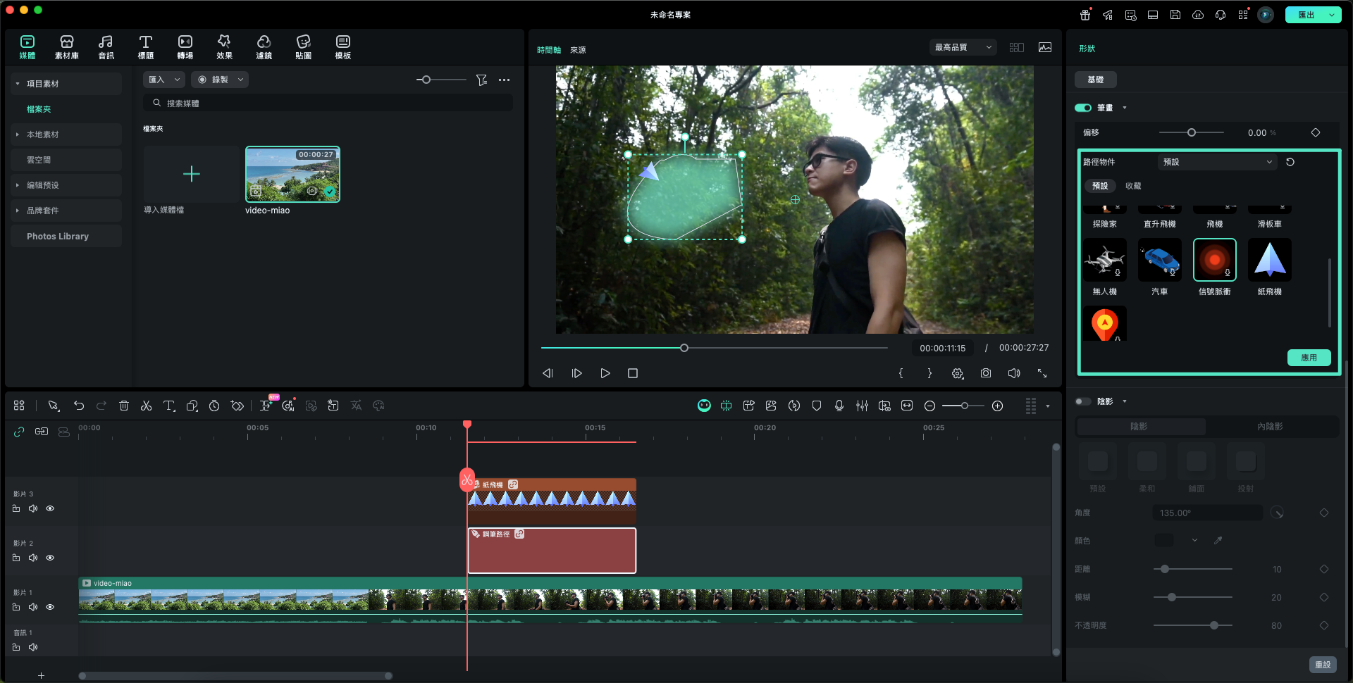Open the voiceover microphone tool
The height and width of the screenshot is (683, 1353).
coord(839,406)
